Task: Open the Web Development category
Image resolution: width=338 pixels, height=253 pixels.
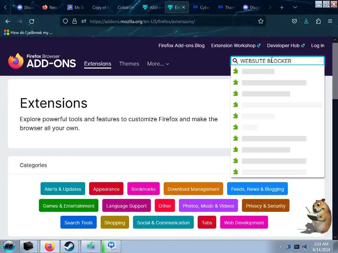Action: (x=244, y=222)
